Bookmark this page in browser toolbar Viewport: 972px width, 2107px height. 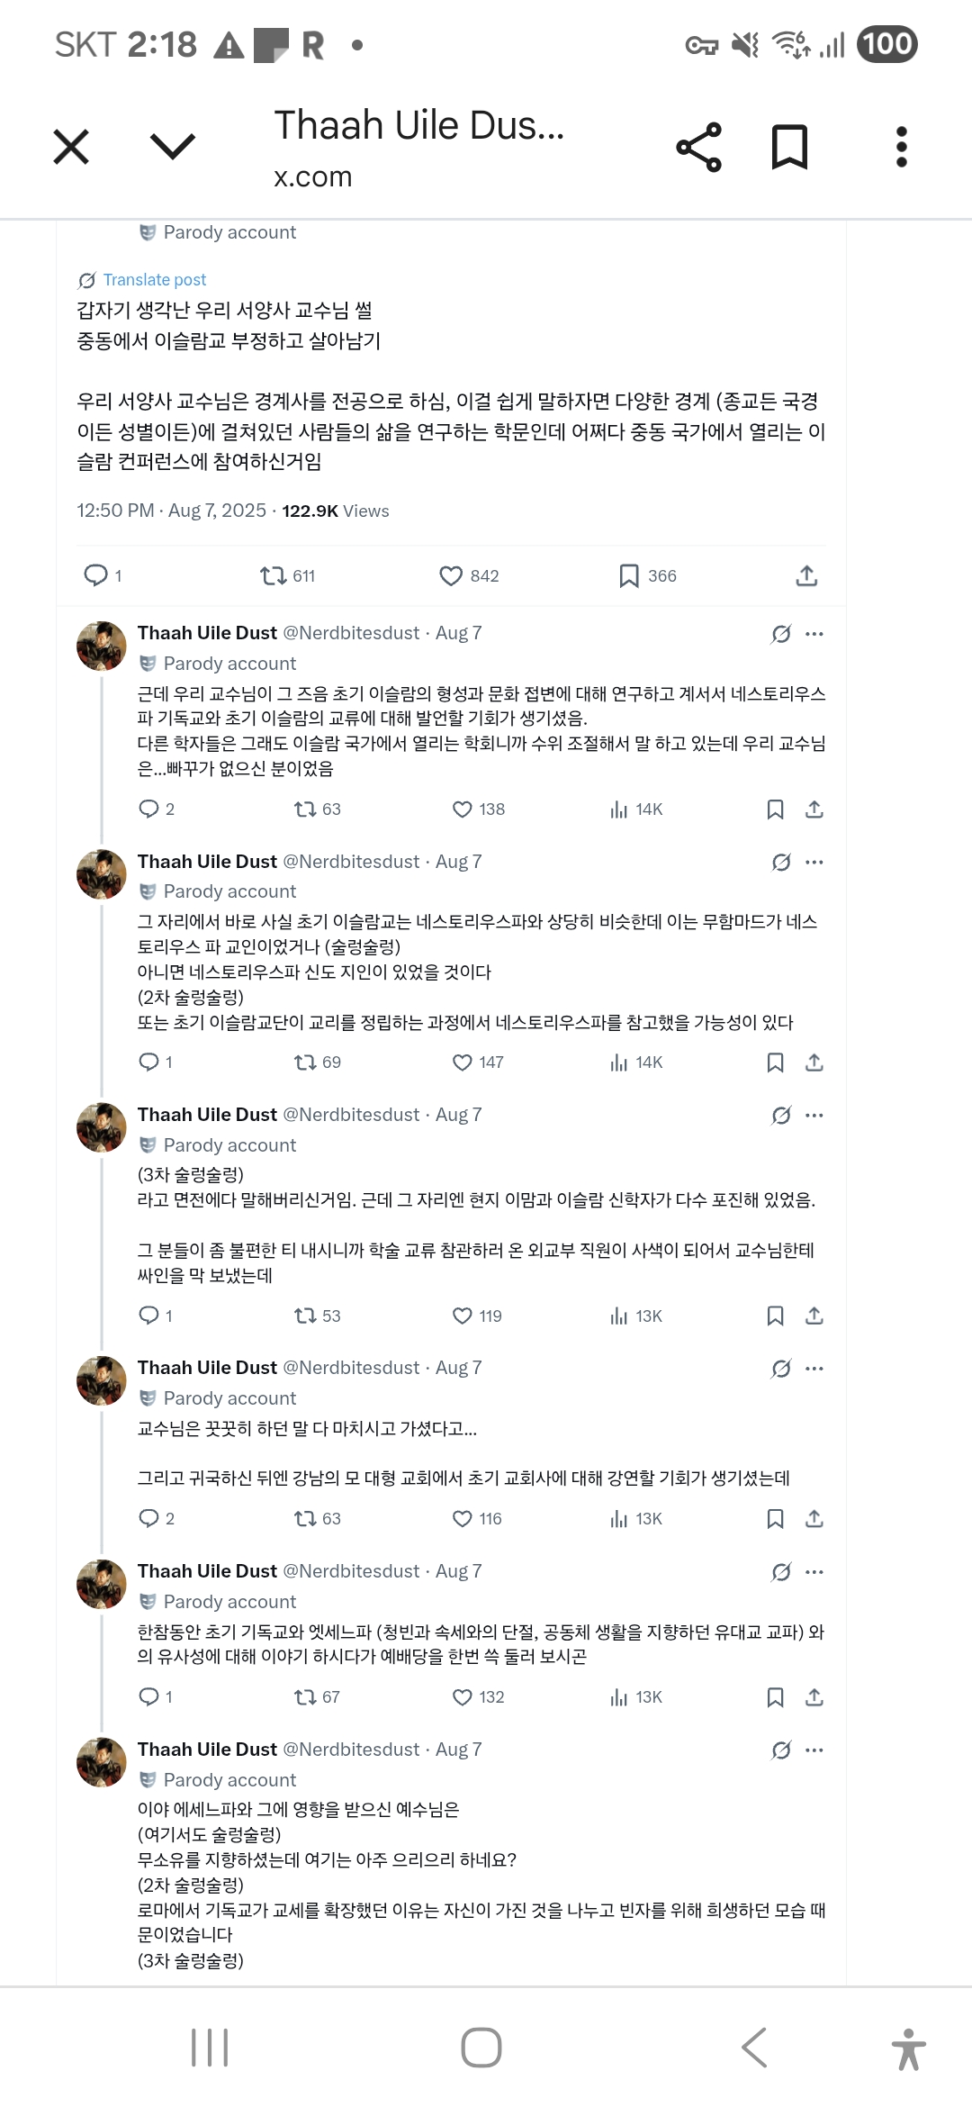(789, 147)
